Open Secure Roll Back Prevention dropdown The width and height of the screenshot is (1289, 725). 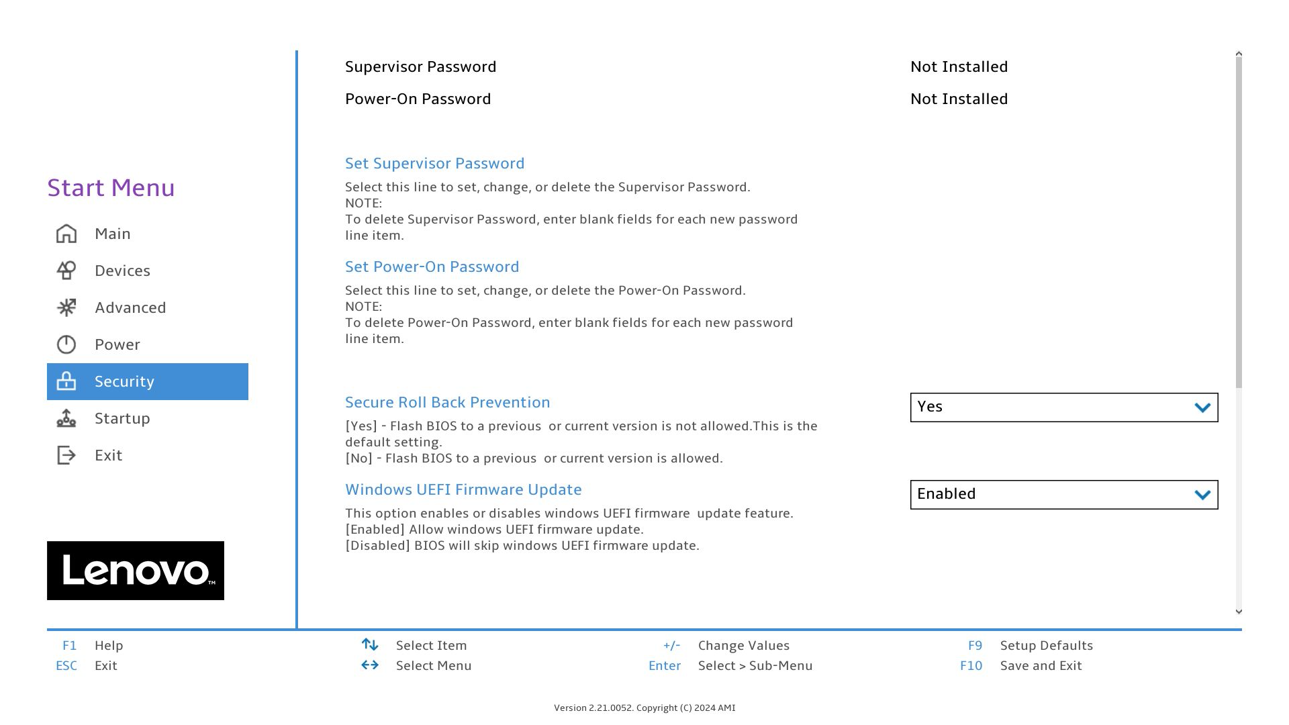pyautogui.click(x=1063, y=407)
